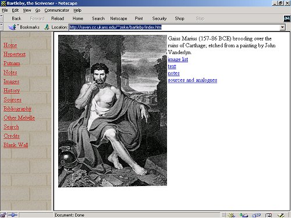This screenshot has width=291, height=218.
Task: Follow the Blank Wall sidebar link
Action: [x=16, y=145]
